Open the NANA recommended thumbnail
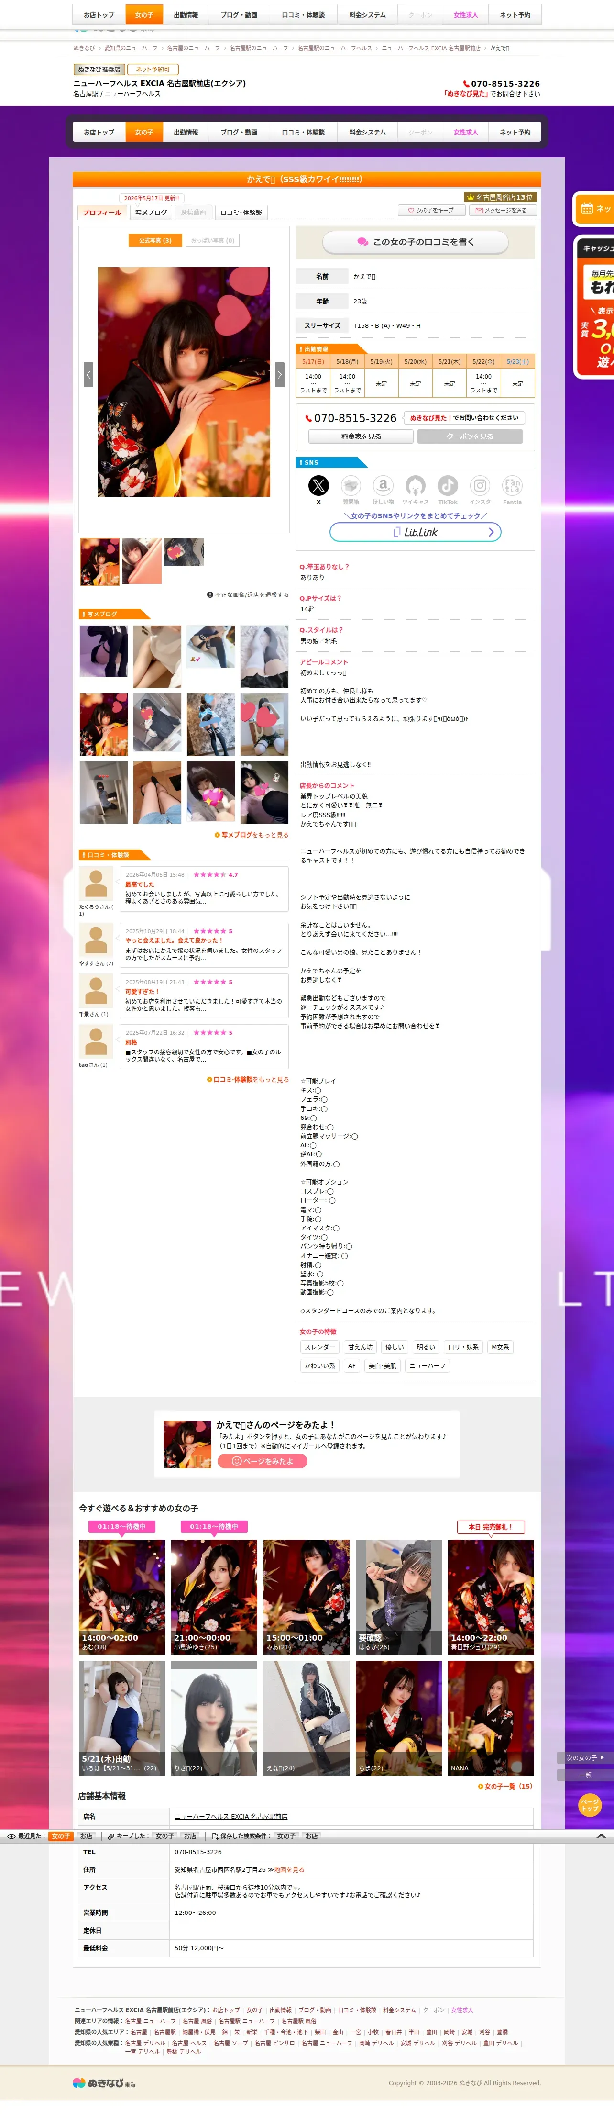 pyautogui.click(x=491, y=1719)
